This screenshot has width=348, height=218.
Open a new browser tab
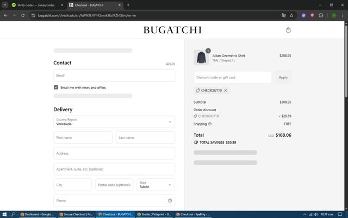pos(128,5)
